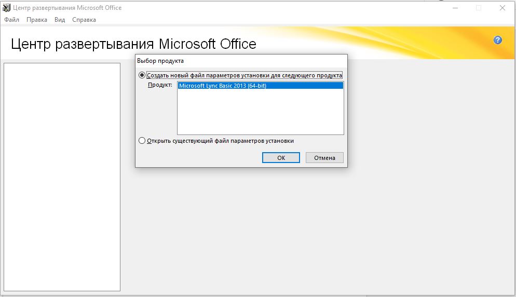Open the help icon in banner
This screenshot has height=297, width=516.
497,40
